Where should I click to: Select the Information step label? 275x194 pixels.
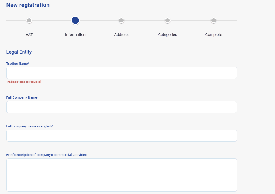tap(75, 35)
